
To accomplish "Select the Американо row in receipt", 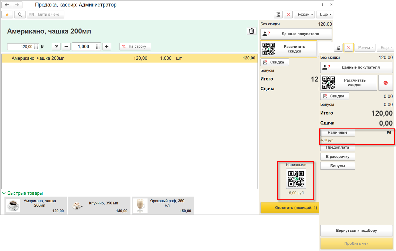I will [x=129, y=58].
